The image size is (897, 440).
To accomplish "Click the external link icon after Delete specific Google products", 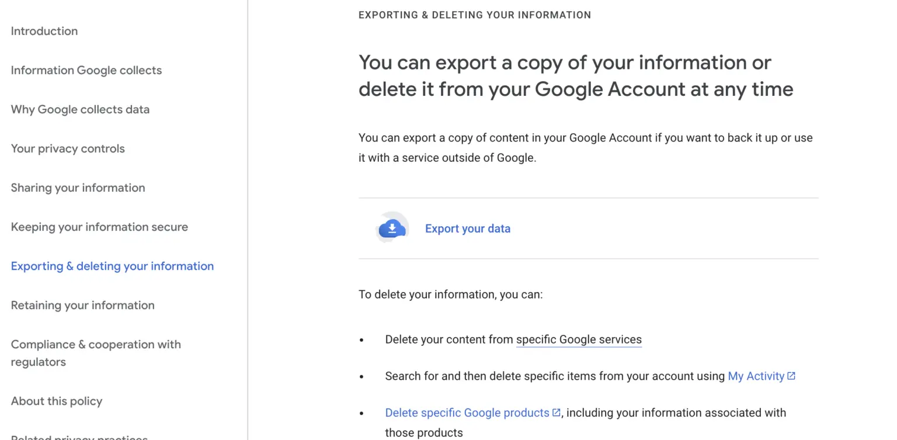I will click(555, 412).
